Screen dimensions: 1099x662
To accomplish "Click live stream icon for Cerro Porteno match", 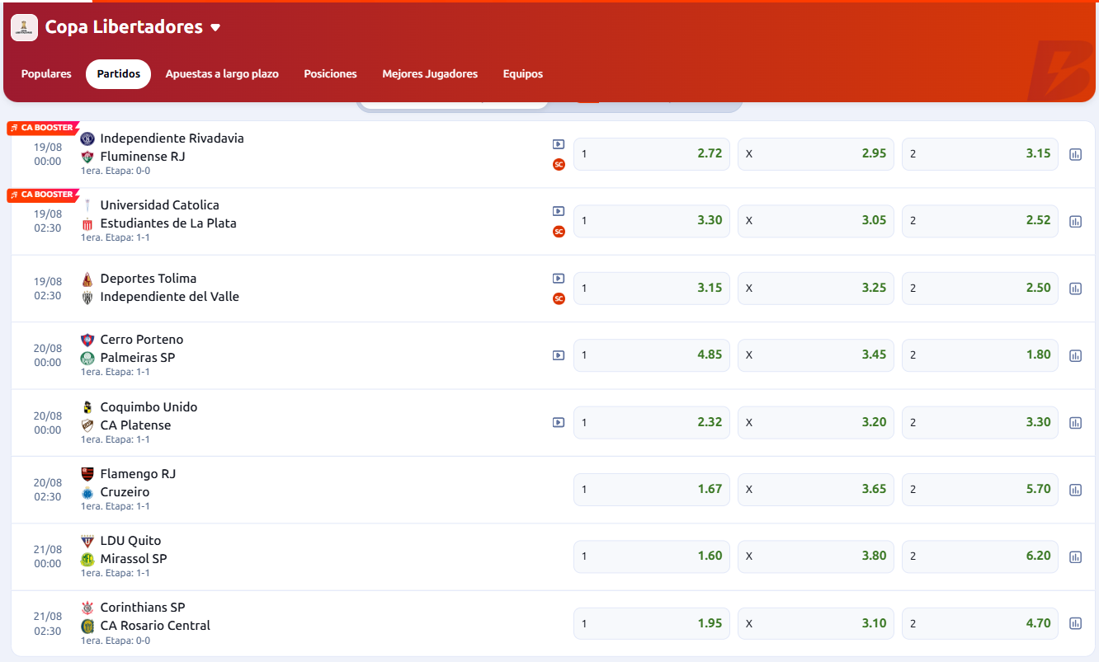I will (559, 355).
